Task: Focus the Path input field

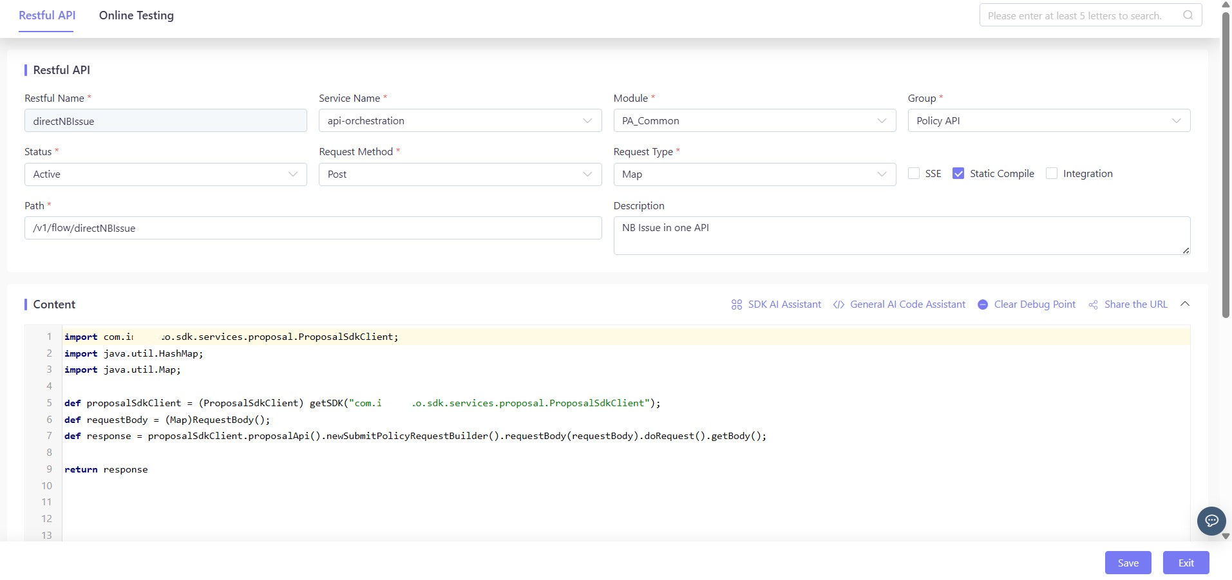Action: pyautogui.click(x=313, y=228)
